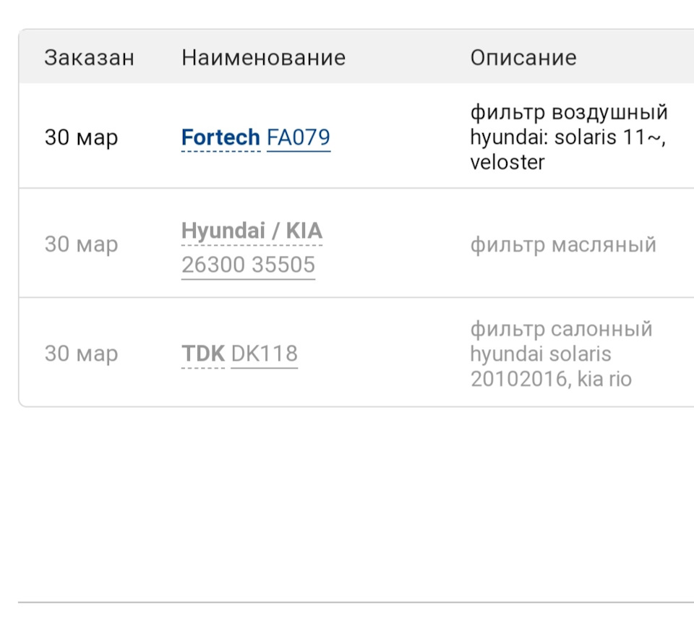Open part number 26300 35505 link
The width and height of the screenshot is (694, 624).
[248, 265]
